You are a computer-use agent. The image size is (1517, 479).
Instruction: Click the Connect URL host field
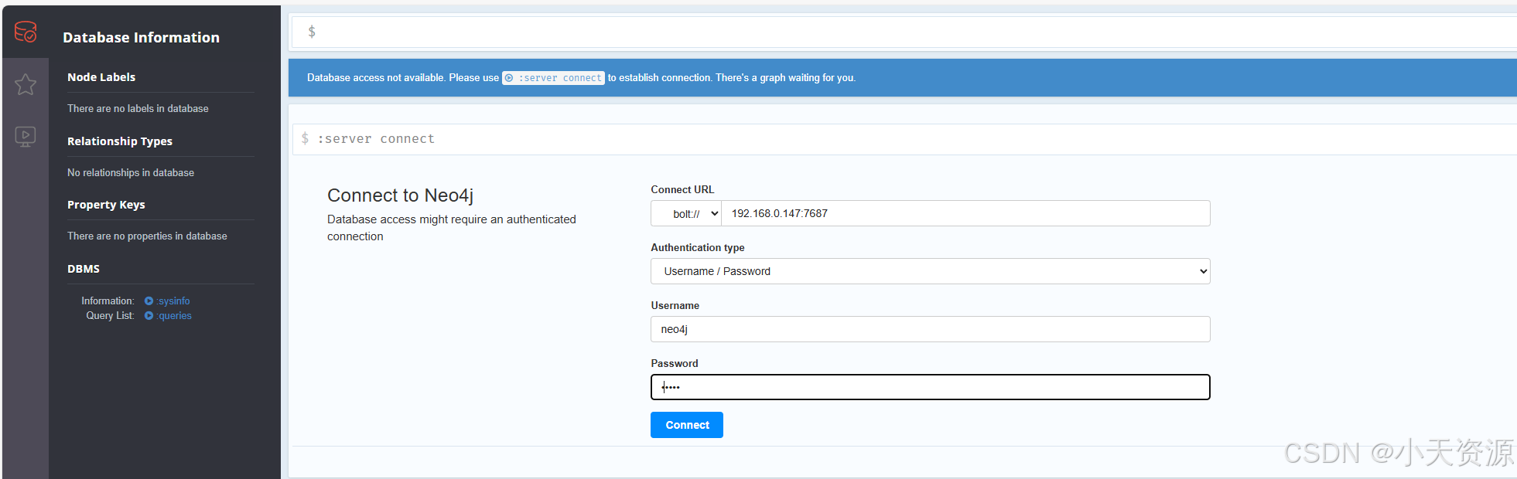pyautogui.click(x=965, y=213)
